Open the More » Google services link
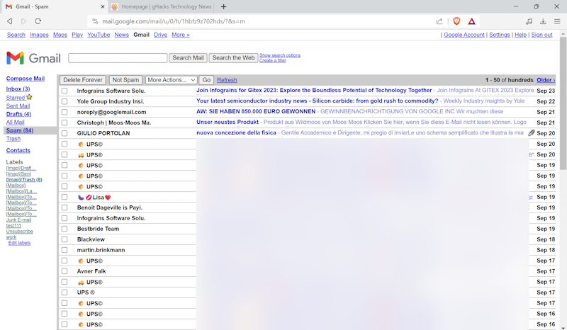Viewport: 567px width, 330px height. [x=181, y=35]
